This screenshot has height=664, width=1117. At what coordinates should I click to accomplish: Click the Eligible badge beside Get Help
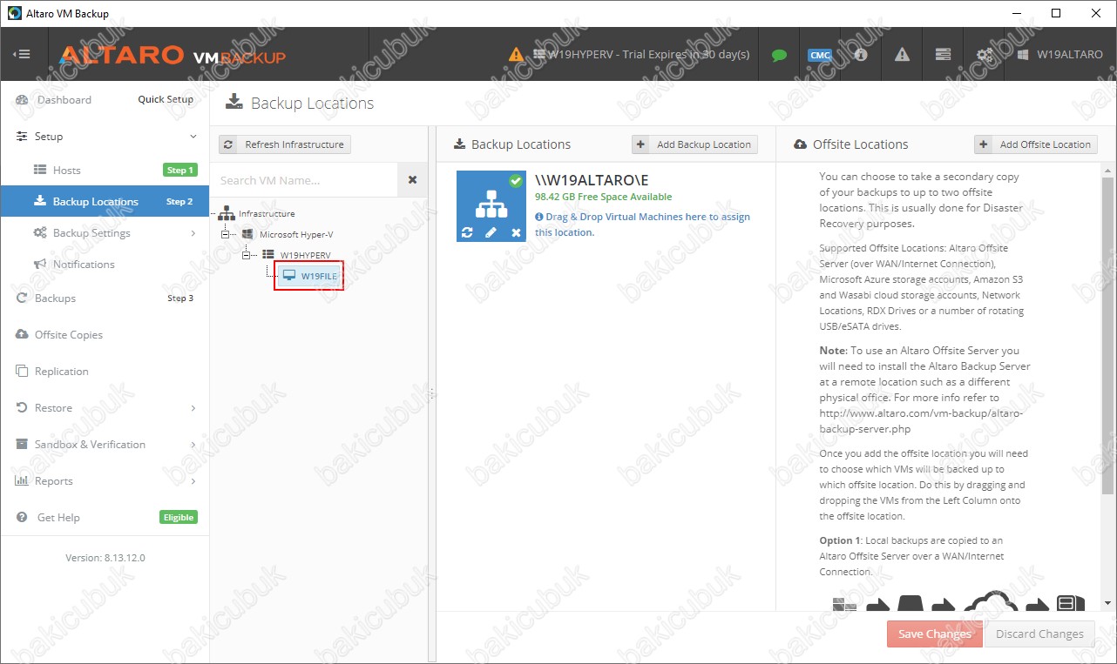click(x=179, y=517)
